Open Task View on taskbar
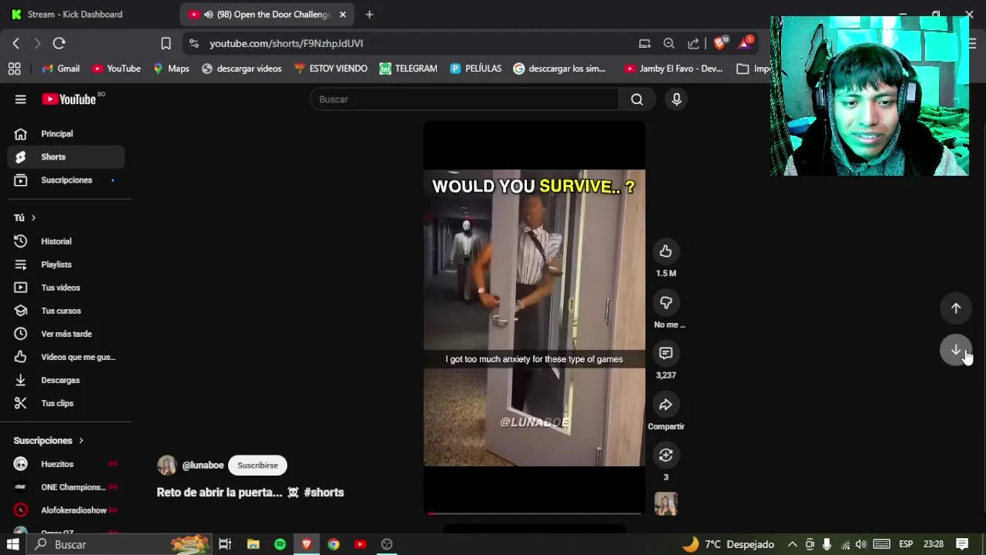Screen dimensions: 986x555 225,544
